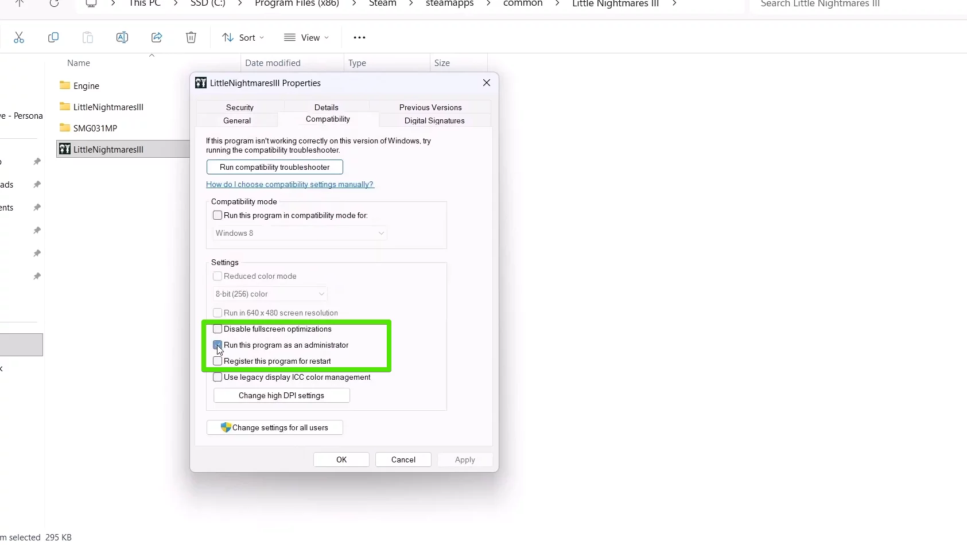Switch to the Security tab
The width and height of the screenshot is (967, 545).
(x=239, y=107)
